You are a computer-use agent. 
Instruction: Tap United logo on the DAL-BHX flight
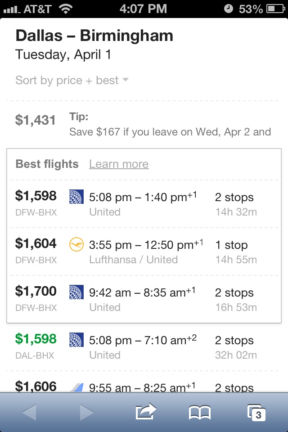tap(76, 340)
